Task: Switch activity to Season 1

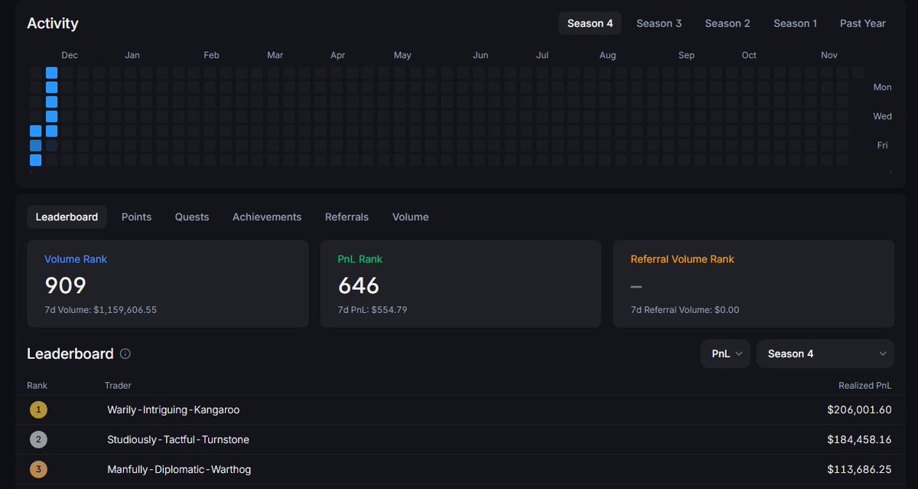Action: point(795,23)
